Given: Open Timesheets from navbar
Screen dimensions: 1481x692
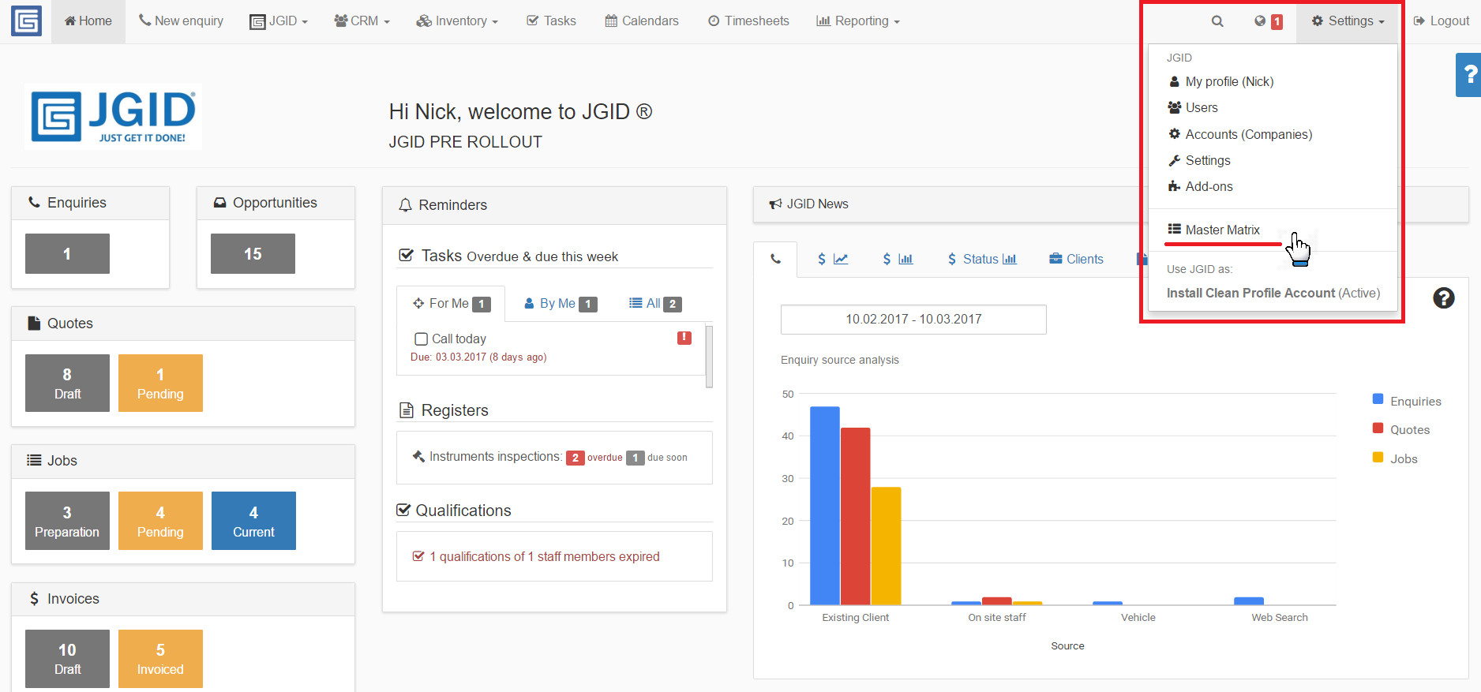Looking at the screenshot, I should click(x=748, y=21).
